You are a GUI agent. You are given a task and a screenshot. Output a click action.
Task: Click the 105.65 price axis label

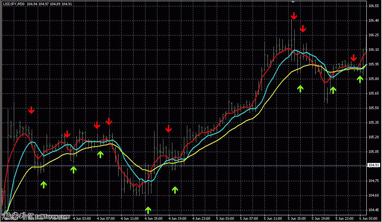[374, 93]
